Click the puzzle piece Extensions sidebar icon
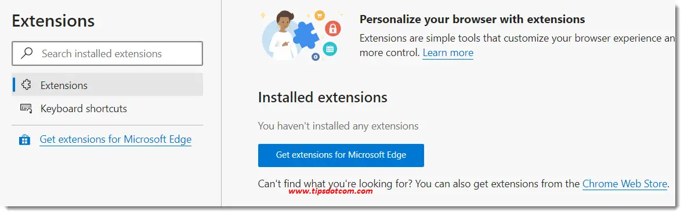684x215 pixels. coord(26,85)
